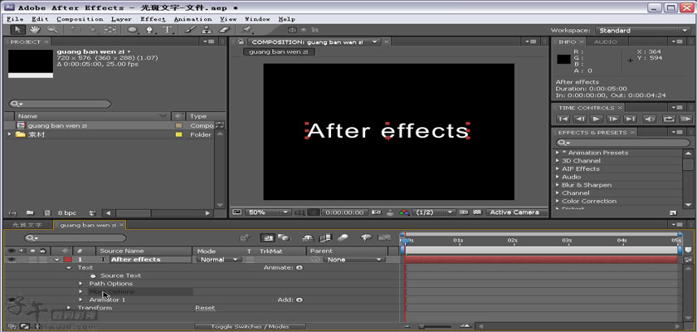The height and width of the screenshot is (332, 697).
Task: Expand Transform group
Action: (68, 308)
